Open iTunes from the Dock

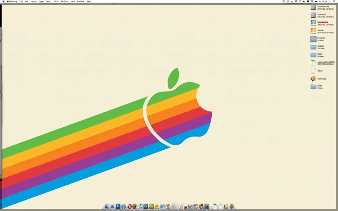(x=140, y=206)
